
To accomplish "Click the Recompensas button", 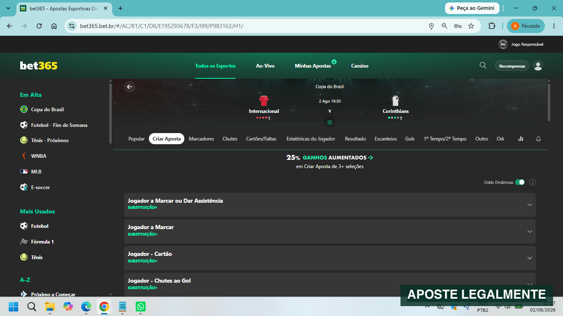I will pyautogui.click(x=512, y=66).
